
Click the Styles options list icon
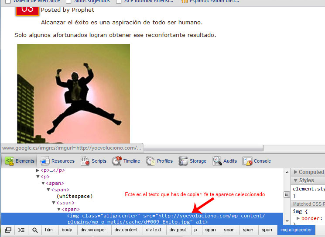click(x=287, y=194)
